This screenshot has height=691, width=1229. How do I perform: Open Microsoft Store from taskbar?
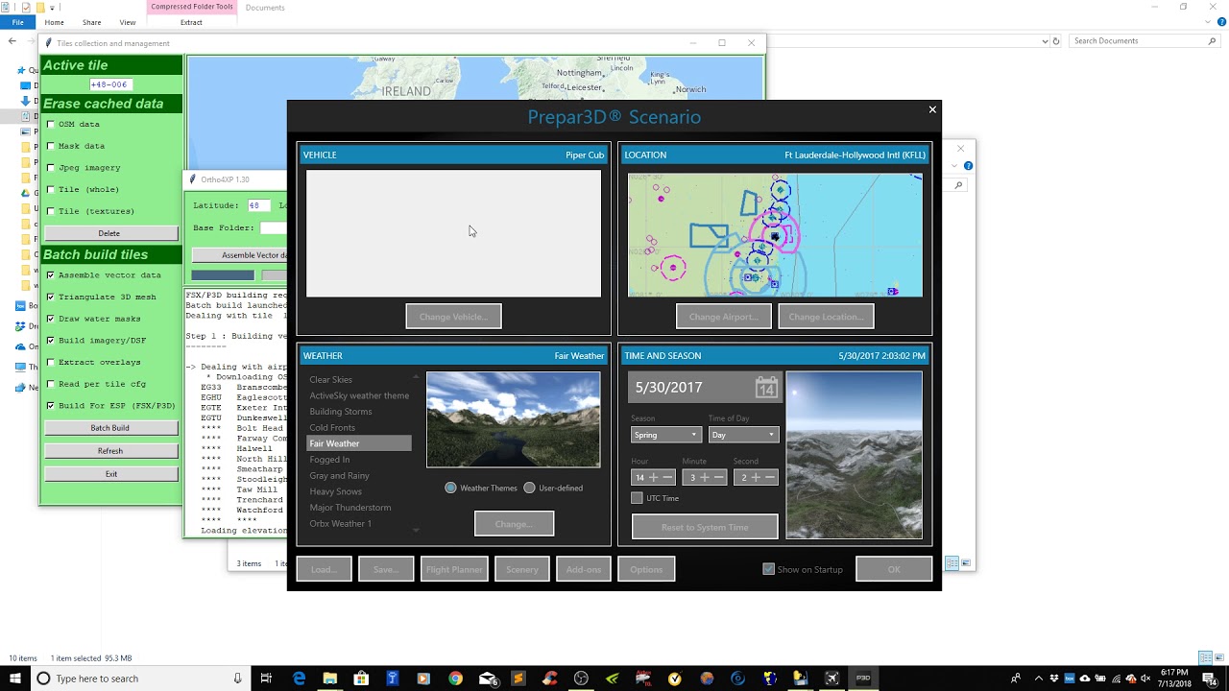pos(361,679)
